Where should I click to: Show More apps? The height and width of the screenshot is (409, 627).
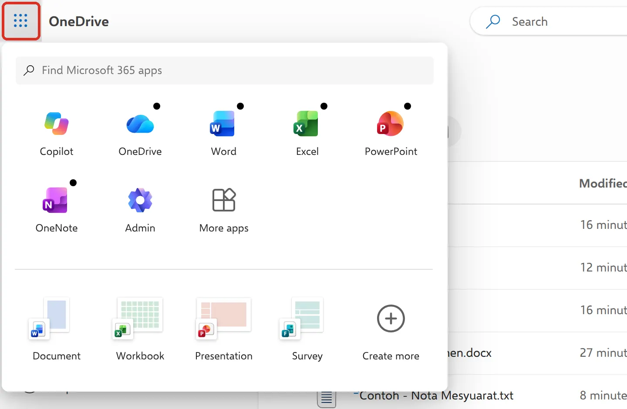[224, 210]
